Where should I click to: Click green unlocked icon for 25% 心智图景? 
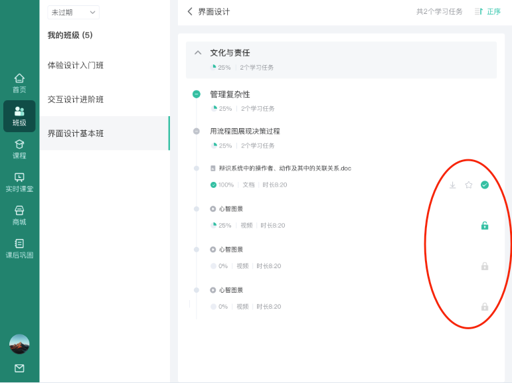[x=485, y=226]
